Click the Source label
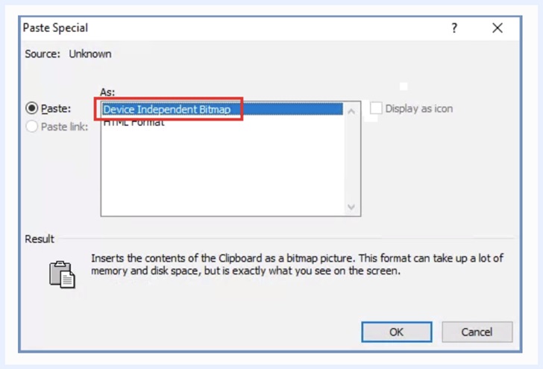Screen dimensions: 543x369 pyautogui.click(x=43, y=54)
